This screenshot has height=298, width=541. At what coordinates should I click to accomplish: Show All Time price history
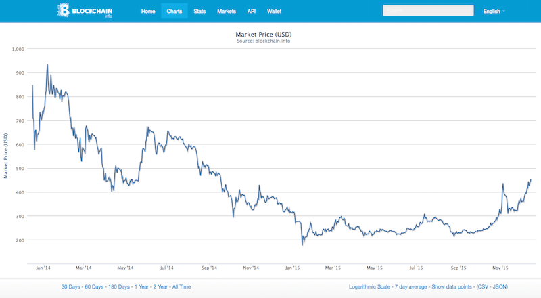(181, 286)
